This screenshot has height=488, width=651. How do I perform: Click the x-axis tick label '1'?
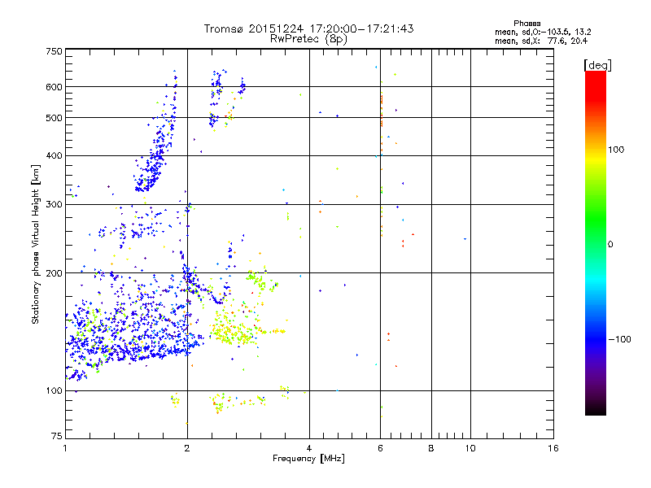(65, 448)
